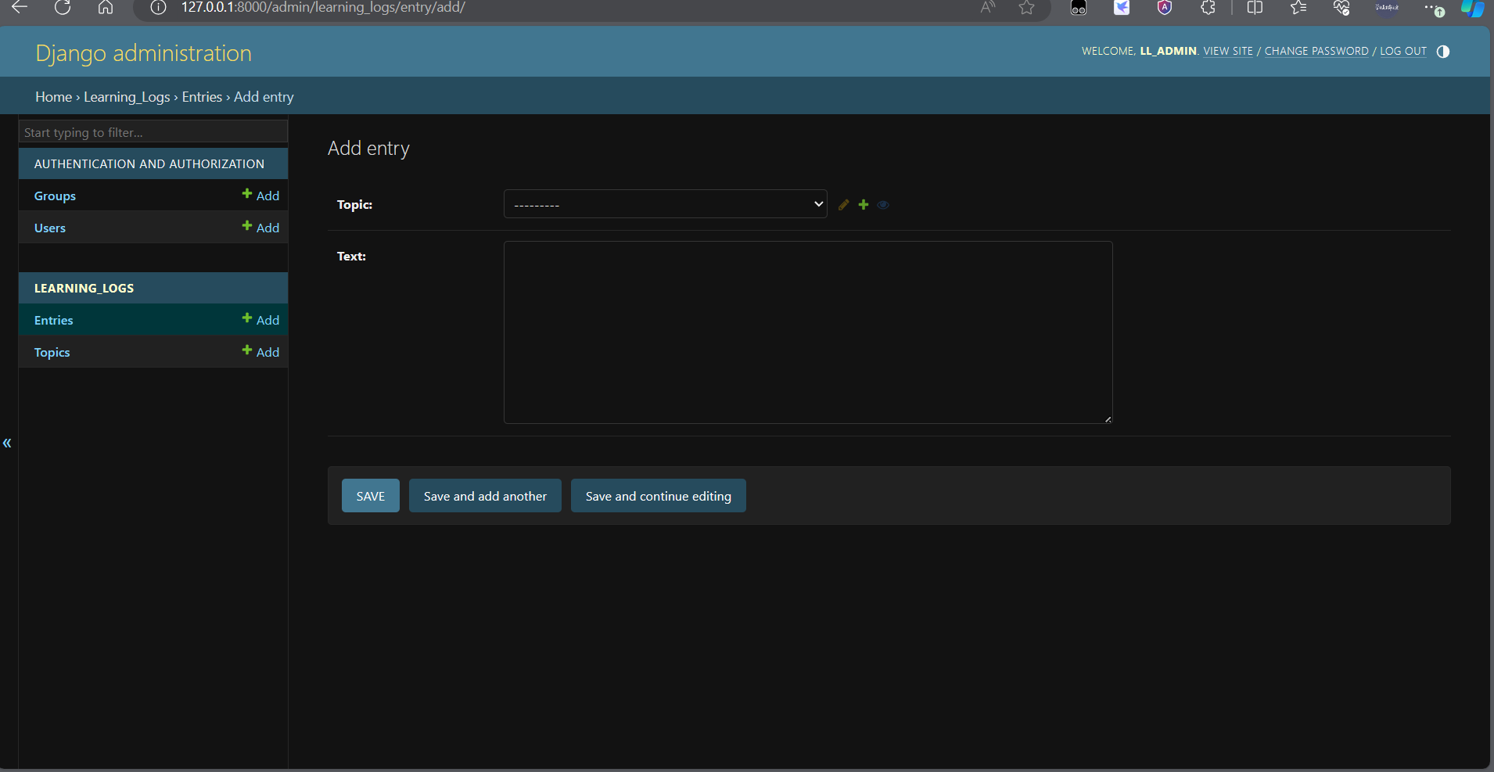
Task: Open Users in the sidebar
Action: coord(50,228)
